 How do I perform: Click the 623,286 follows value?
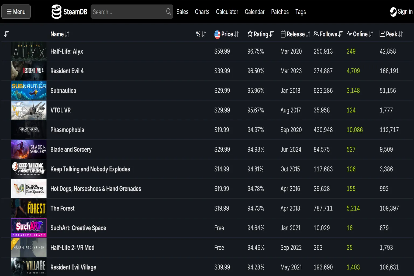pyautogui.click(x=323, y=91)
